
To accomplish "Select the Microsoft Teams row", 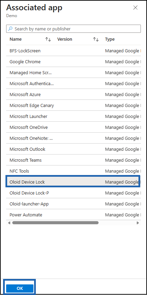I will point(73,160).
